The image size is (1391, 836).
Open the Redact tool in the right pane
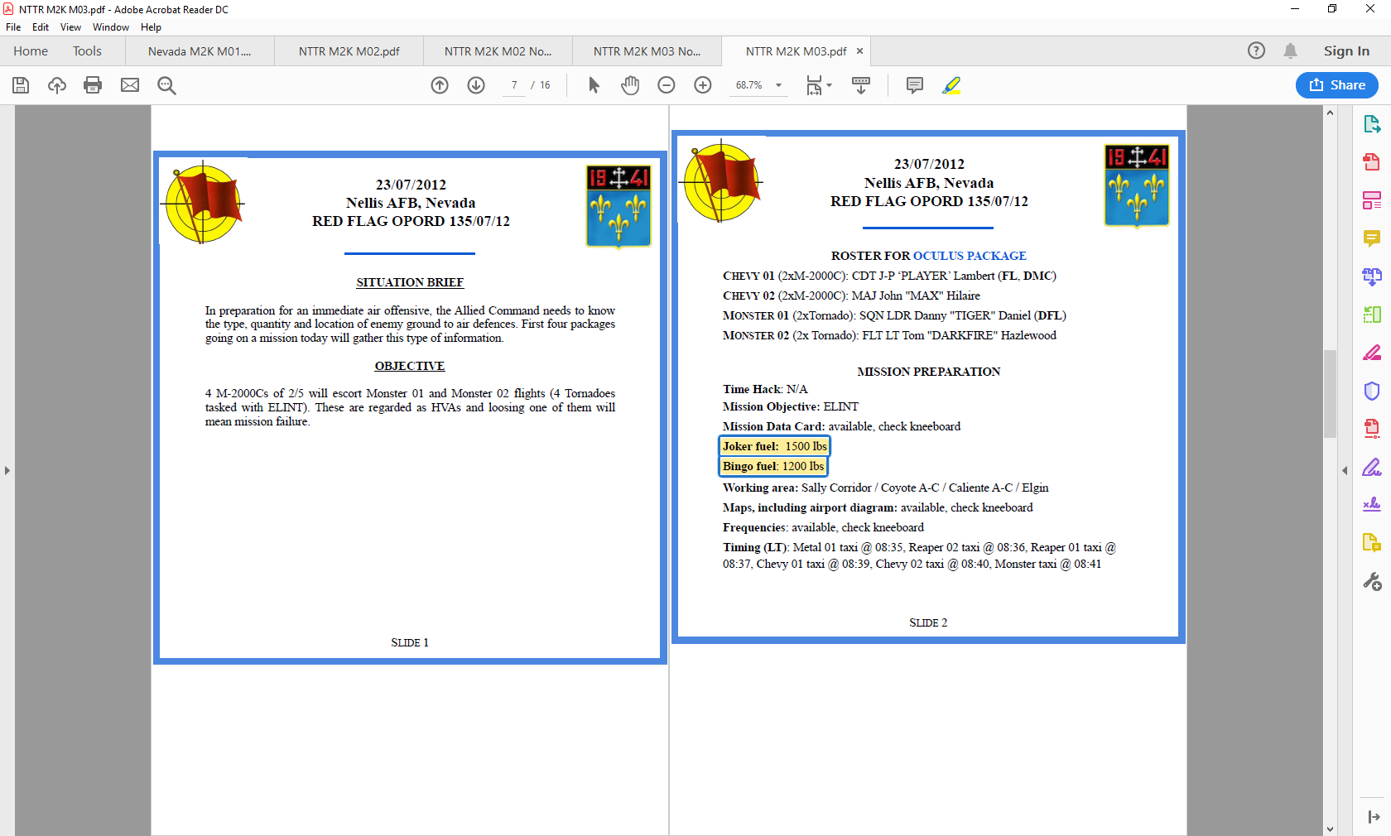1372,353
